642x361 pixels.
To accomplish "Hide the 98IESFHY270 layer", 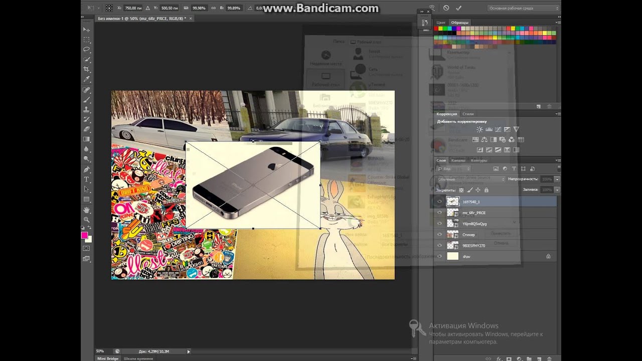I will point(439,246).
